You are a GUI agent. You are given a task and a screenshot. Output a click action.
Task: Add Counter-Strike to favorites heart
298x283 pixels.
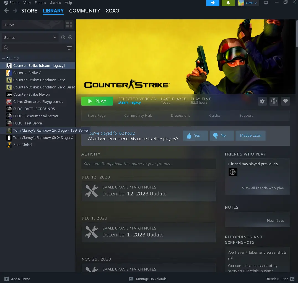click(286, 101)
